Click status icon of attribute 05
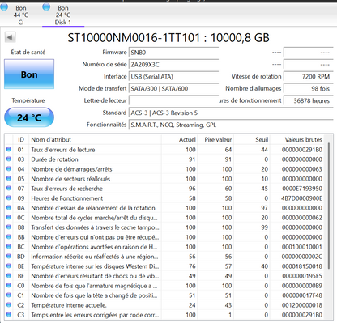The image size is (337, 323). (x=9, y=178)
